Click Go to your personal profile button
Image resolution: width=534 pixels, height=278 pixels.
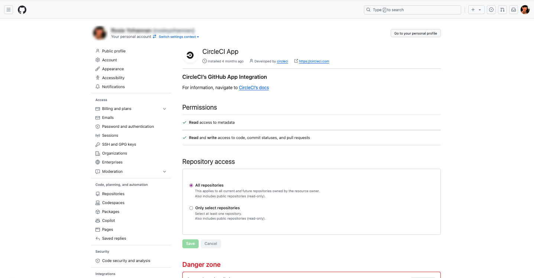pos(416,33)
